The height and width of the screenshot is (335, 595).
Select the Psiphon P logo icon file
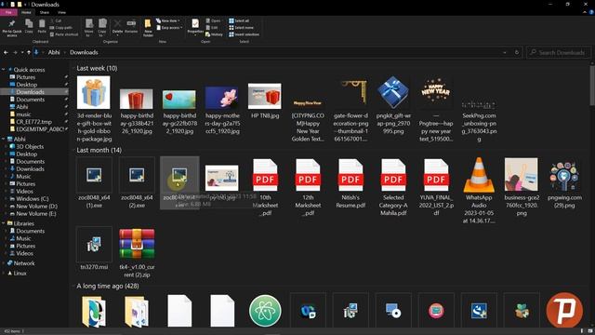pos(564,310)
